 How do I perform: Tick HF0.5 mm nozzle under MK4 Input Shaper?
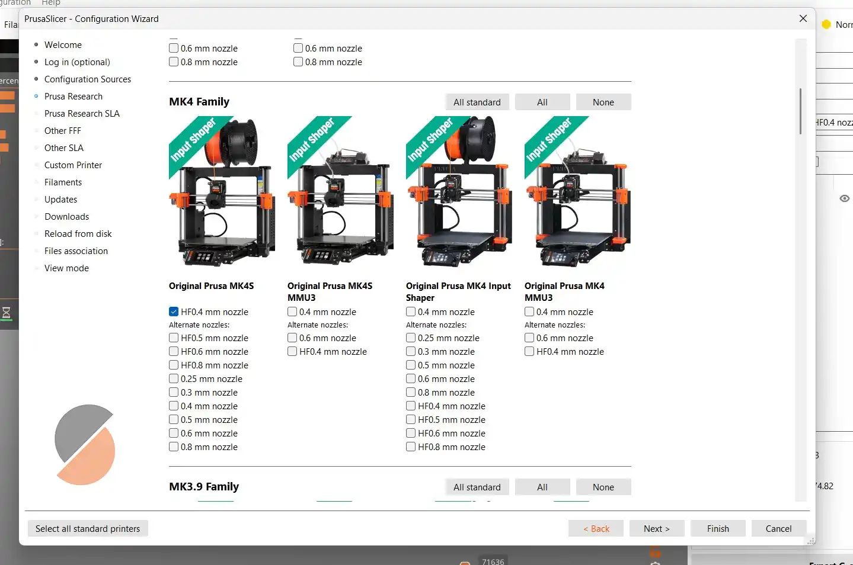tap(411, 419)
